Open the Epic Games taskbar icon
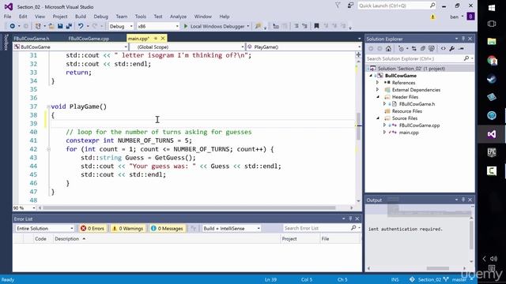The height and width of the screenshot is (284, 506). [x=492, y=152]
